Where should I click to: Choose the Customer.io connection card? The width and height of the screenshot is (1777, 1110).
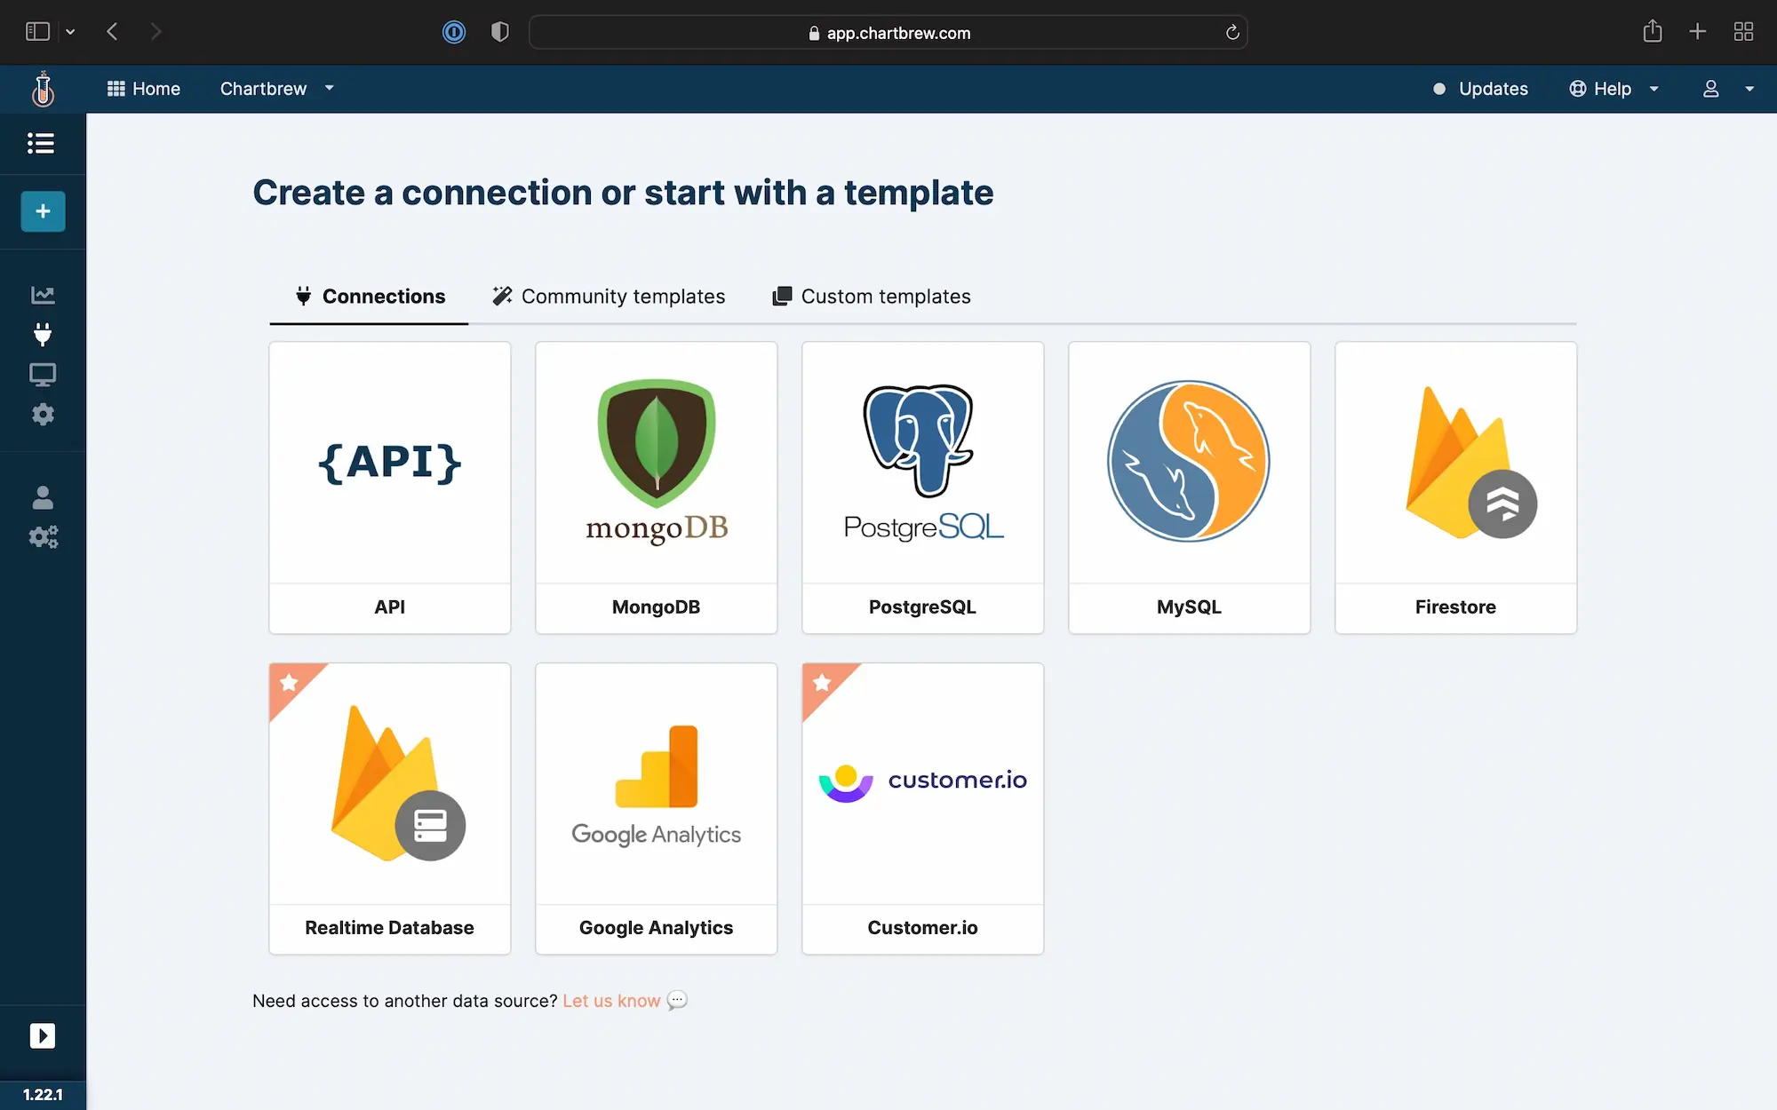[923, 809]
